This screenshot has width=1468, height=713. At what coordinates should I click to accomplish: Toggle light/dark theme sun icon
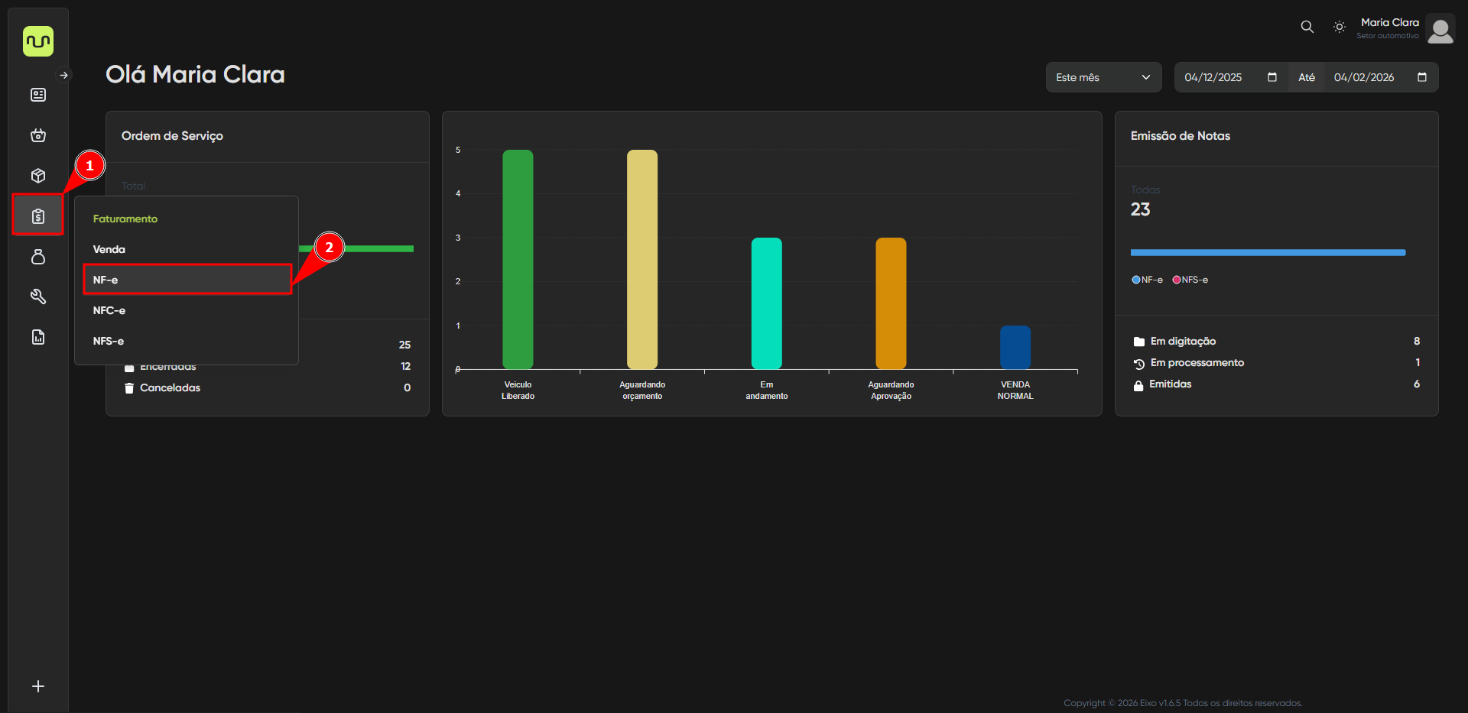pos(1340,27)
